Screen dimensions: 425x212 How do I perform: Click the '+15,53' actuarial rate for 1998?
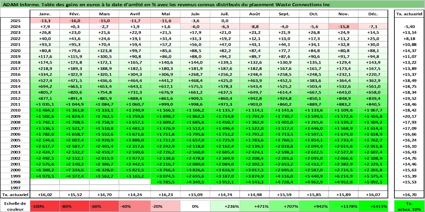click(x=409, y=182)
